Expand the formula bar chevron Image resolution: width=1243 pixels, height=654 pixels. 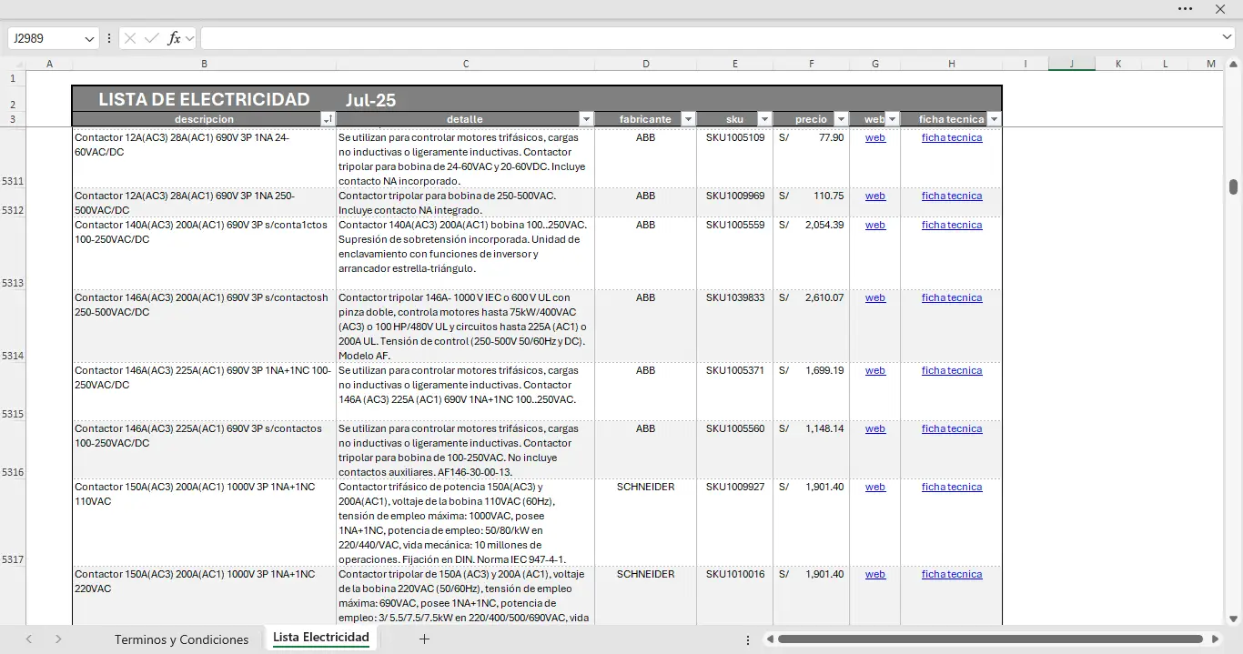pos(1228,37)
